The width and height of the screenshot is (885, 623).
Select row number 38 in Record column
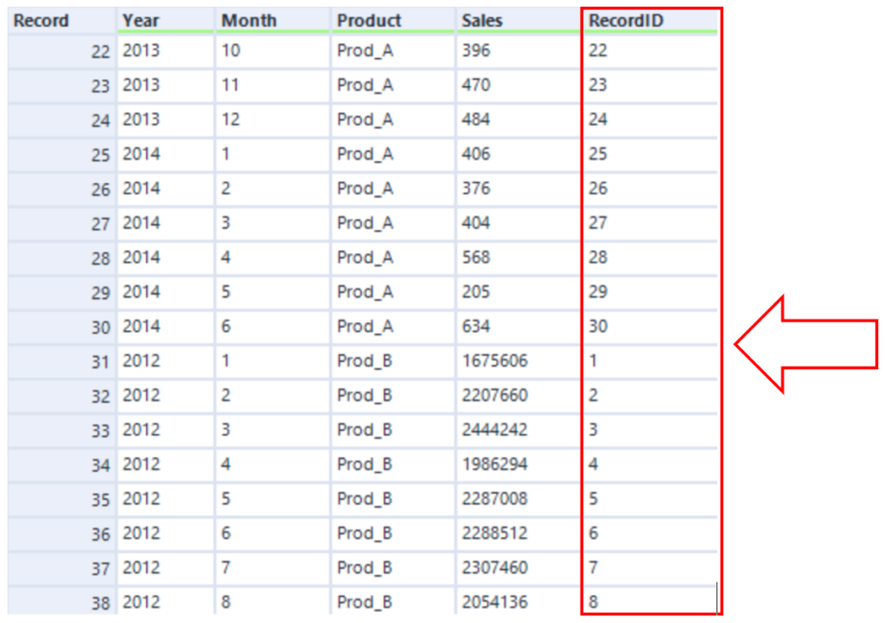[x=61, y=601]
